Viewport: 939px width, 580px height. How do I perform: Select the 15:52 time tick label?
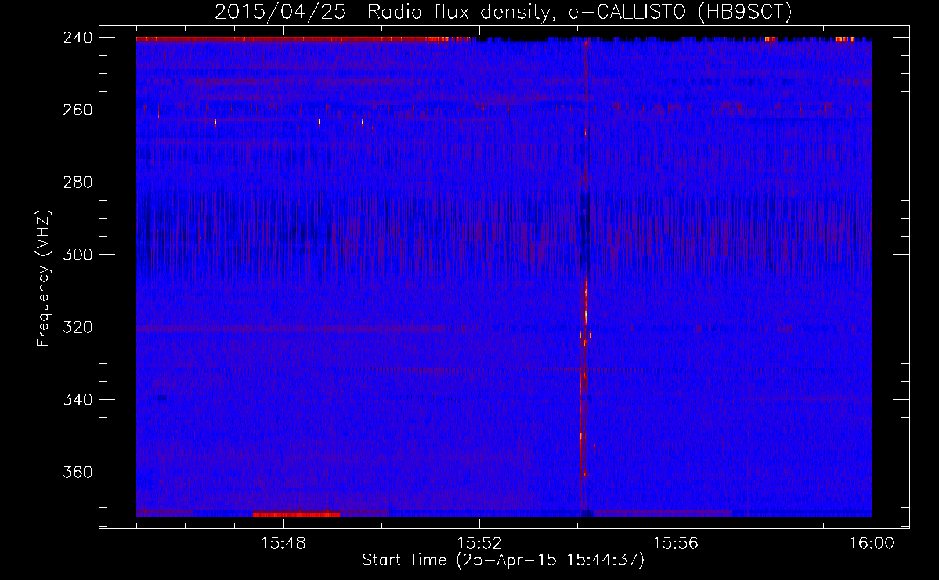(x=479, y=543)
